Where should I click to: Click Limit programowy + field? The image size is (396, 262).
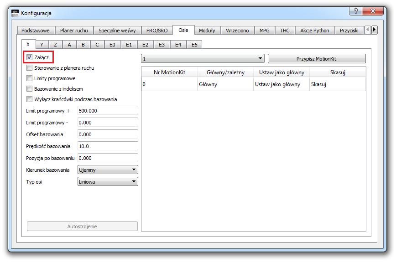(108, 110)
